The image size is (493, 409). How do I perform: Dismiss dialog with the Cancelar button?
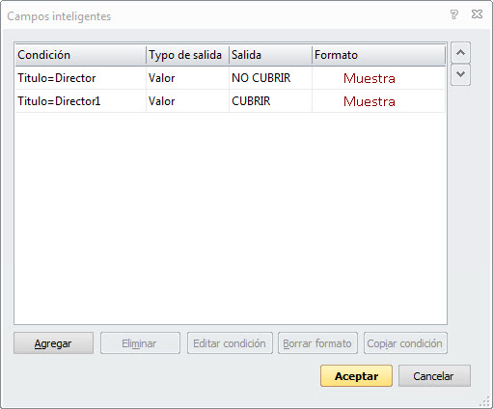(x=434, y=376)
